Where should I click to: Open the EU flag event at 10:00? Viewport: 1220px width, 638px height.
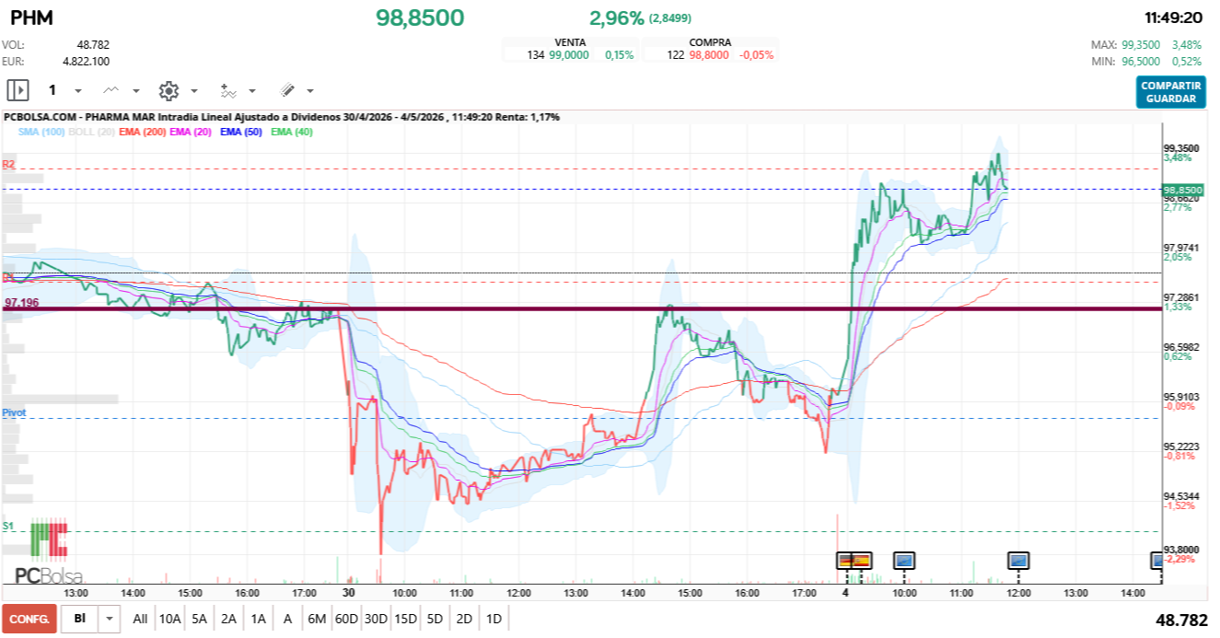pos(904,560)
